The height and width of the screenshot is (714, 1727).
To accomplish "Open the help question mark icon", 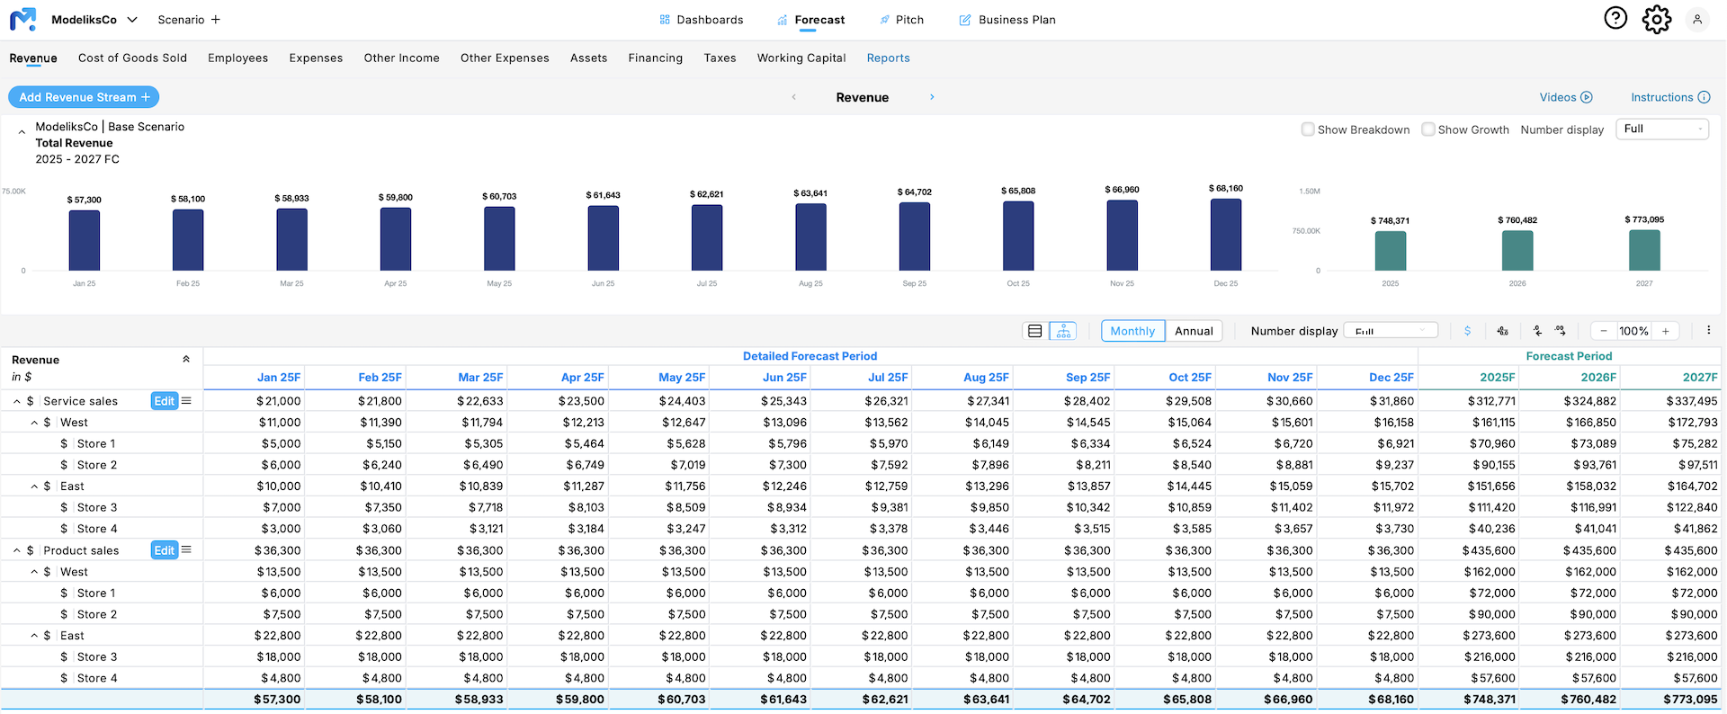I will click(x=1615, y=18).
